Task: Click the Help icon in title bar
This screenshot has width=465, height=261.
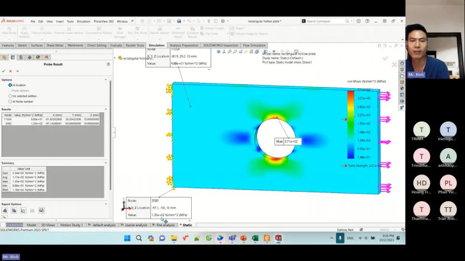Action: coord(367,21)
